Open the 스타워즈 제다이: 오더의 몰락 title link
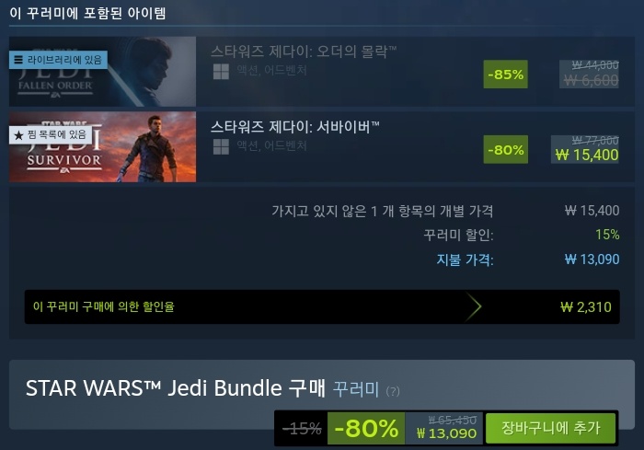 304,52
